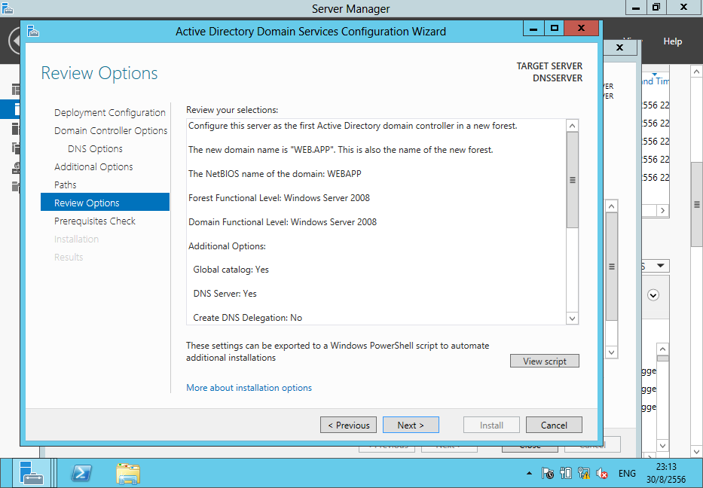Switch ENG input language indicator
Image resolution: width=703 pixels, height=488 pixels.
[x=627, y=473]
